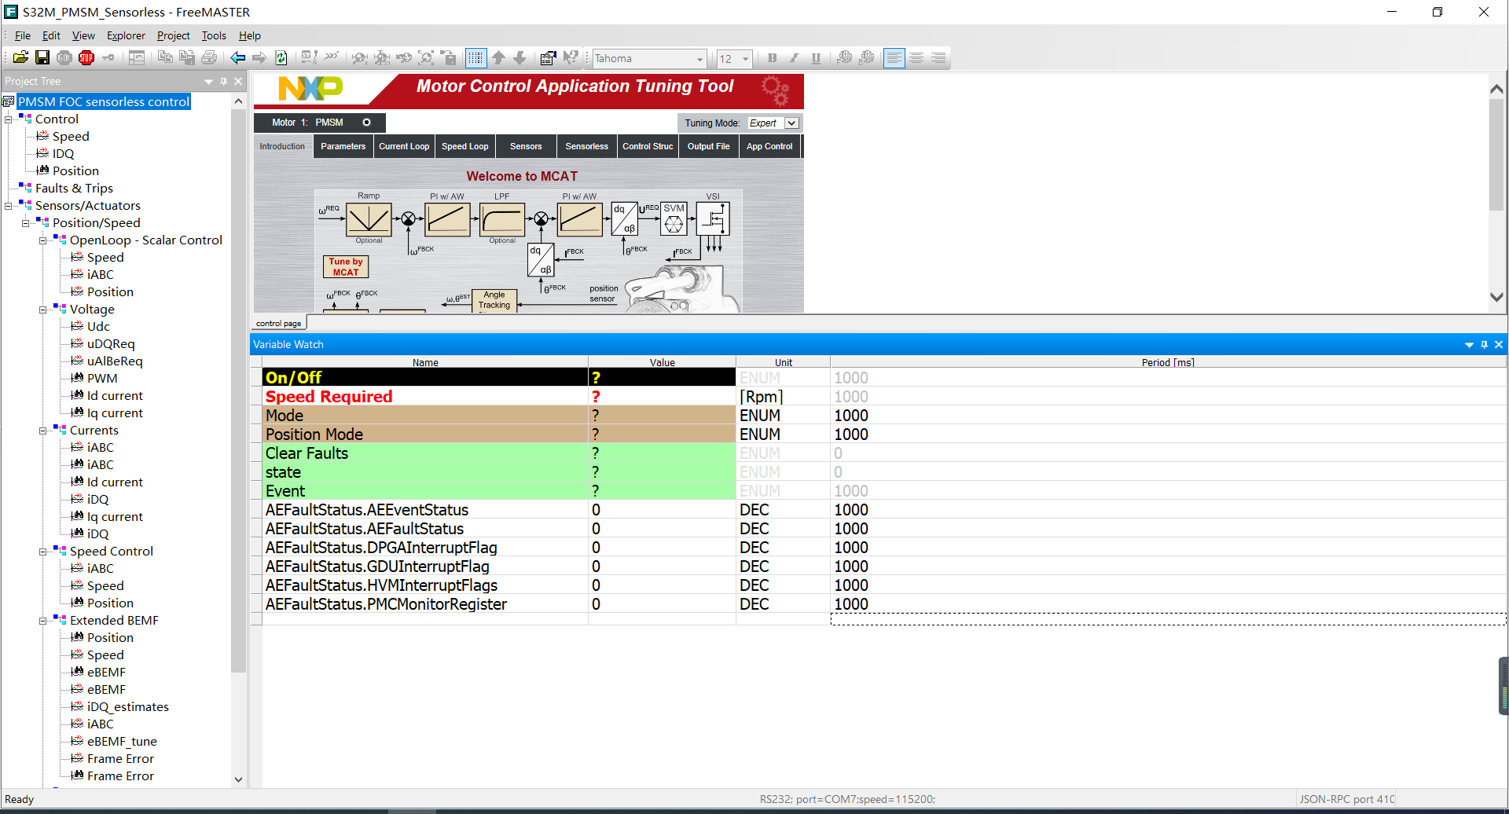Click the Tune by MCAT button
Screen dimensions: 1509x814
tap(346, 267)
